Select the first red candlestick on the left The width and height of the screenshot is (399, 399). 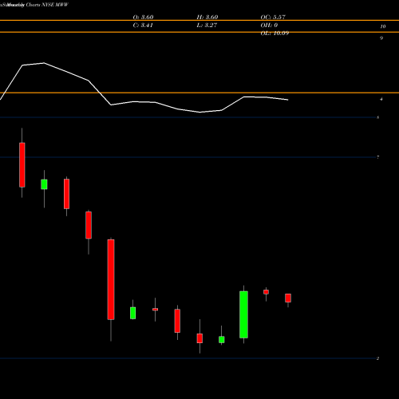(x=22, y=165)
